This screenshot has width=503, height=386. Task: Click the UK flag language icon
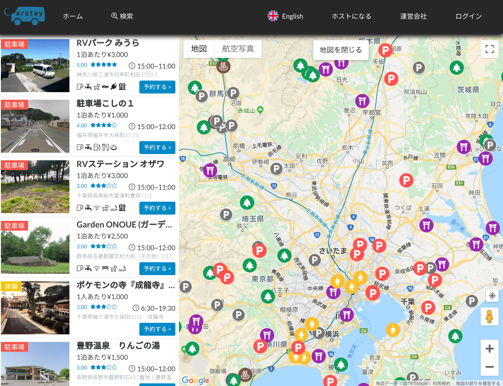pos(273,16)
